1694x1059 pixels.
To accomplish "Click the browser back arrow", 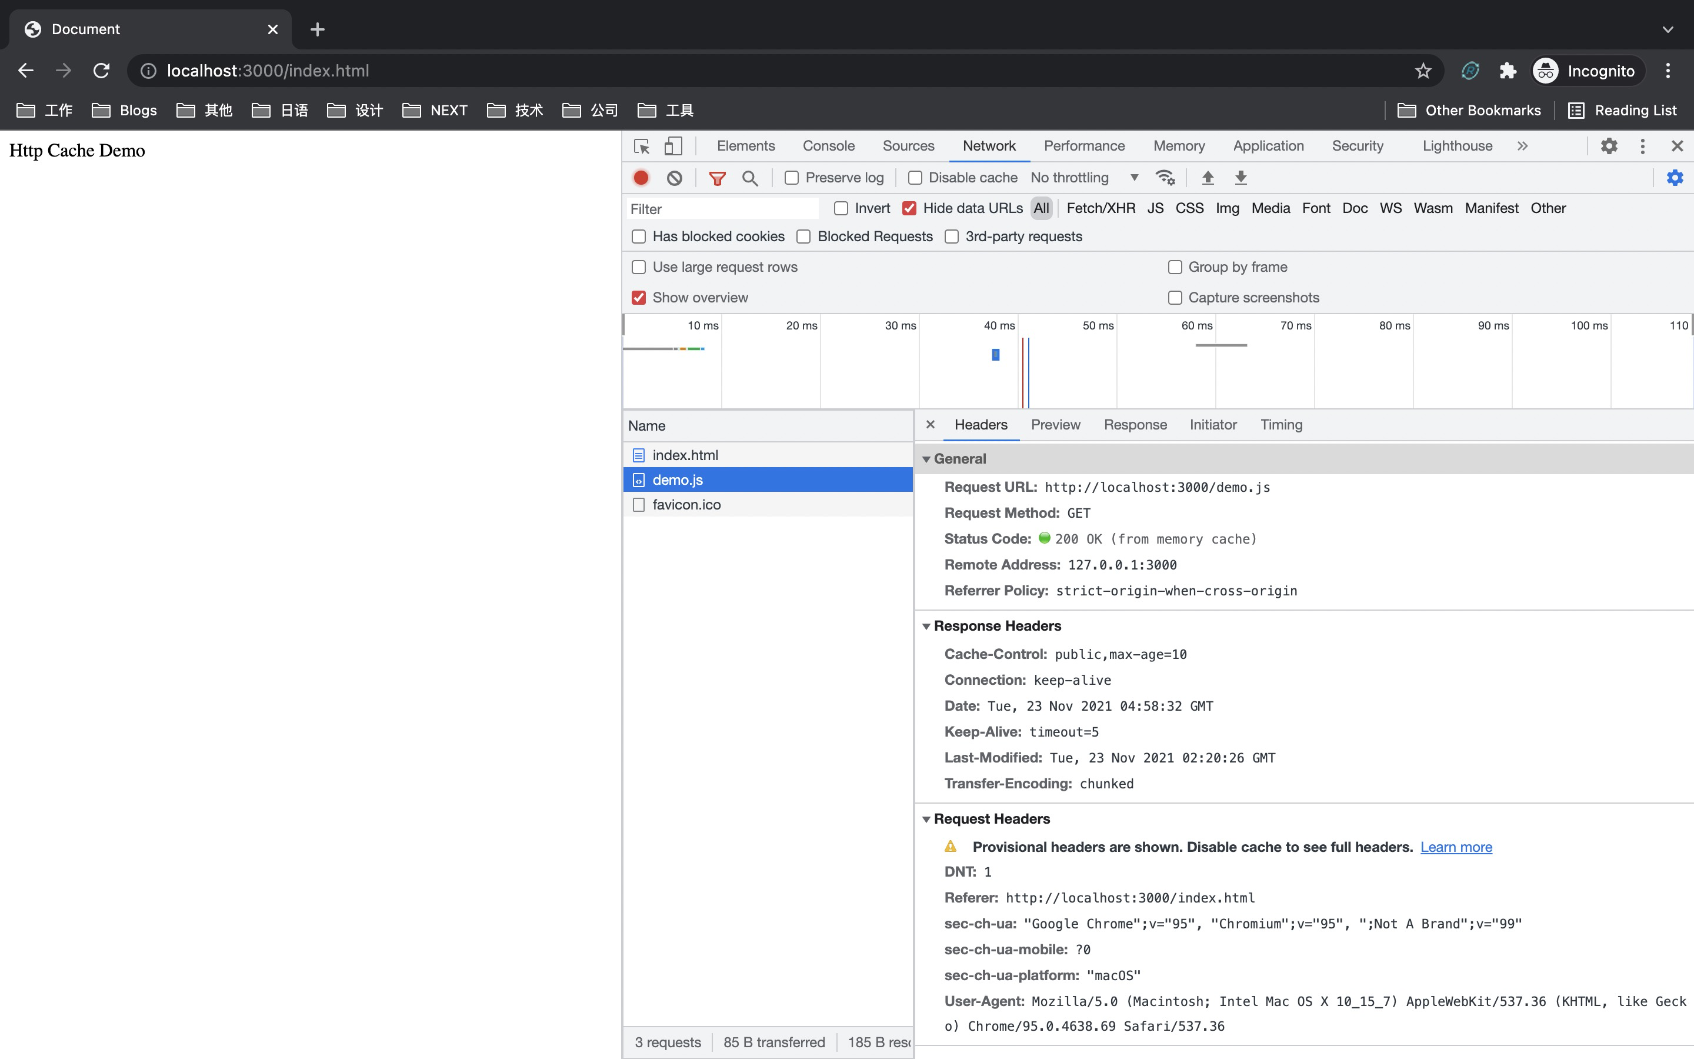I will (x=26, y=71).
